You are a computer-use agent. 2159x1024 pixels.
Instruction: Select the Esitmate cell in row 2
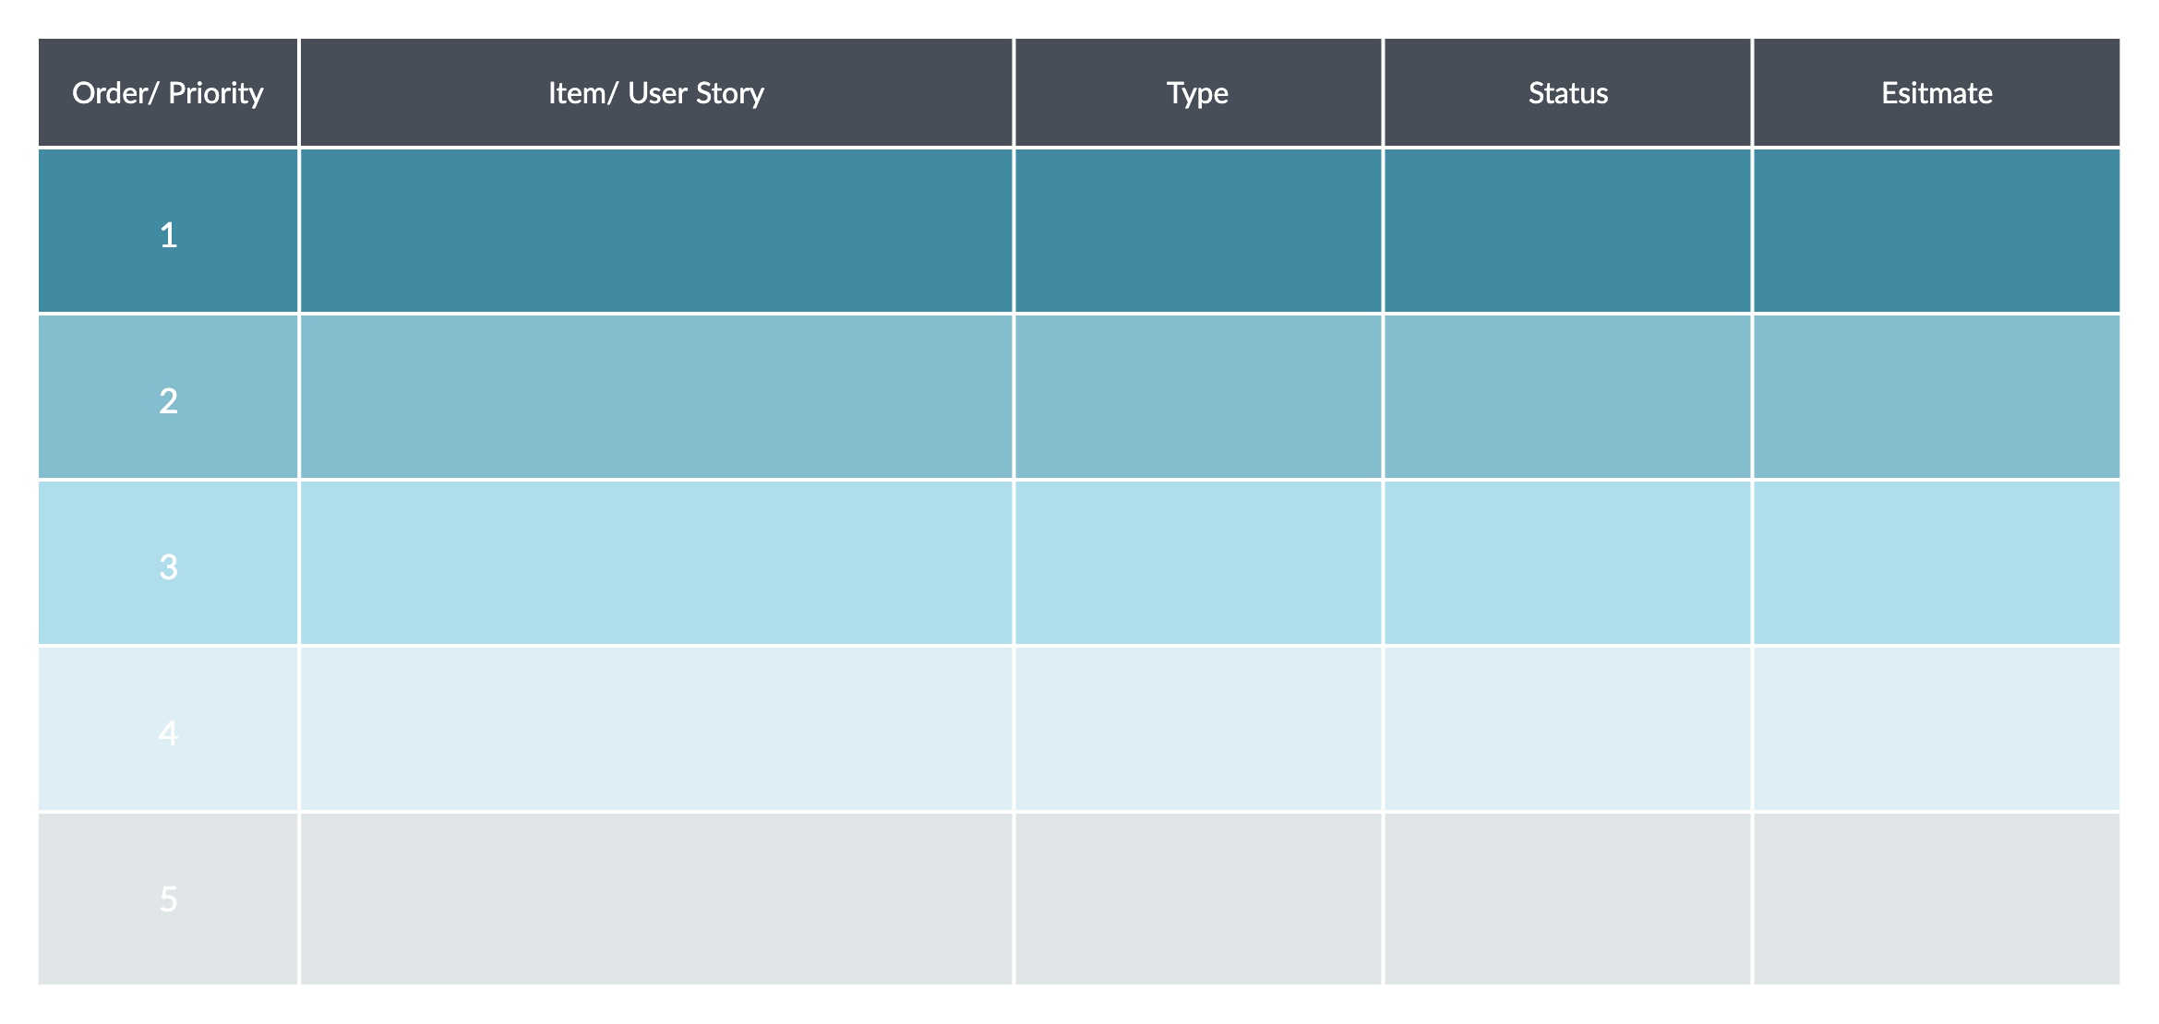[1937, 398]
